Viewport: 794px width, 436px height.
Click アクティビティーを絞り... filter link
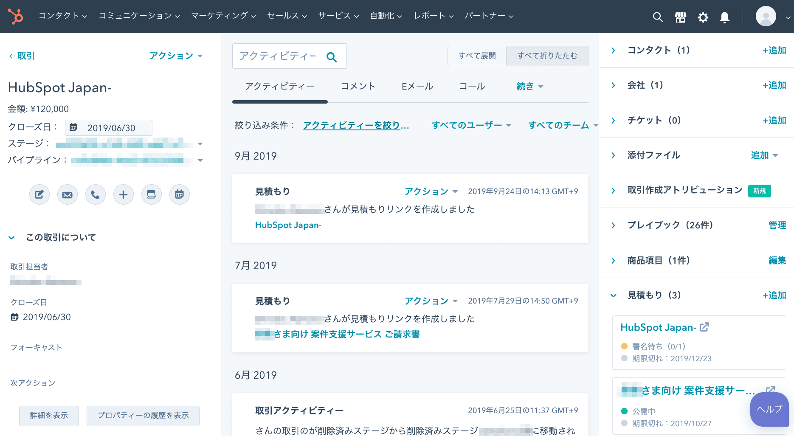click(356, 125)
